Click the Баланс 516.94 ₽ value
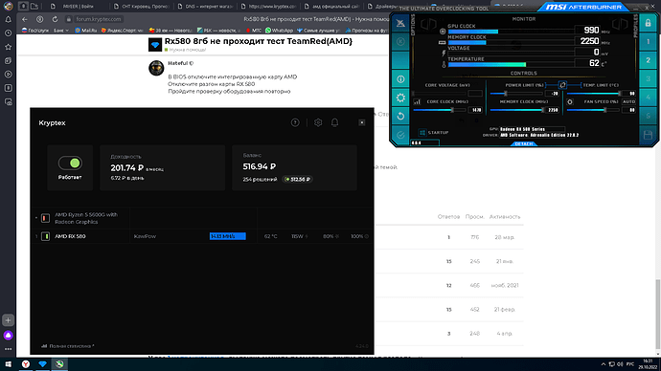 [260, 166]
